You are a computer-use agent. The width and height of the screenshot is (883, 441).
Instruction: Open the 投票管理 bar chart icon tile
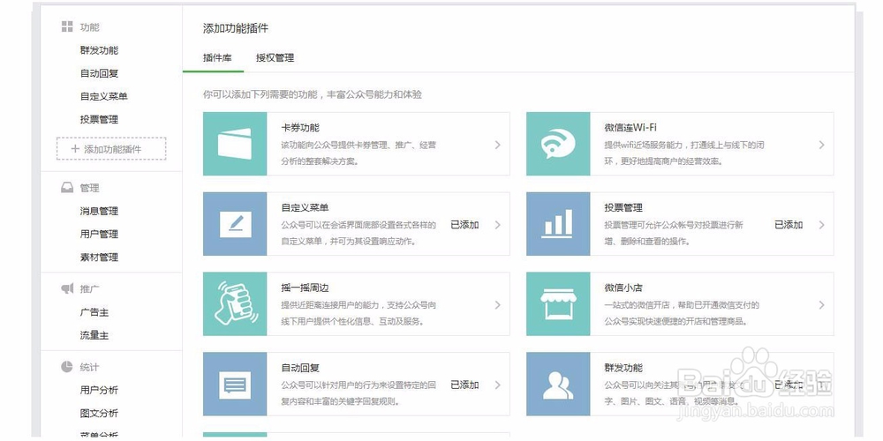(558, 224)
